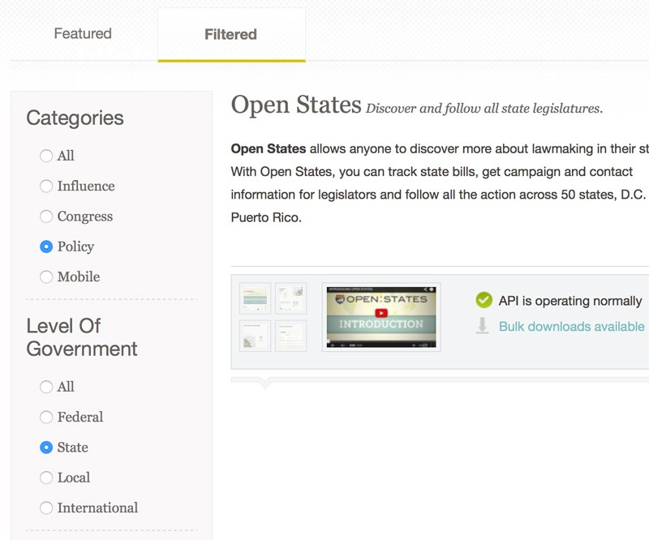
Task: Open the bottom-left screenshot thumbnail
Action: tap(256, 335)
